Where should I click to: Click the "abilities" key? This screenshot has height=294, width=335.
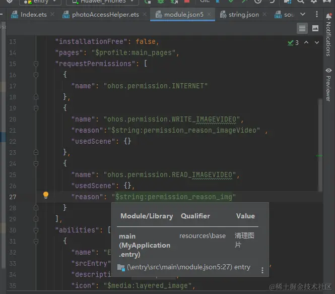(x=77, y=230)
